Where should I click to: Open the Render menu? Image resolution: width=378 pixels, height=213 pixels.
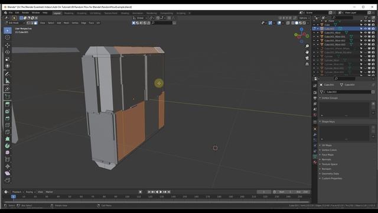pyautogui.click(x=25, y=13)
